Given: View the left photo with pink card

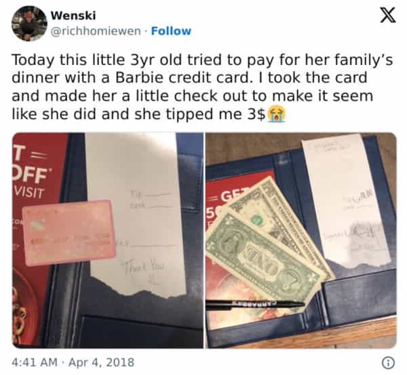Looking at the screenshot, I should [108, 240].
